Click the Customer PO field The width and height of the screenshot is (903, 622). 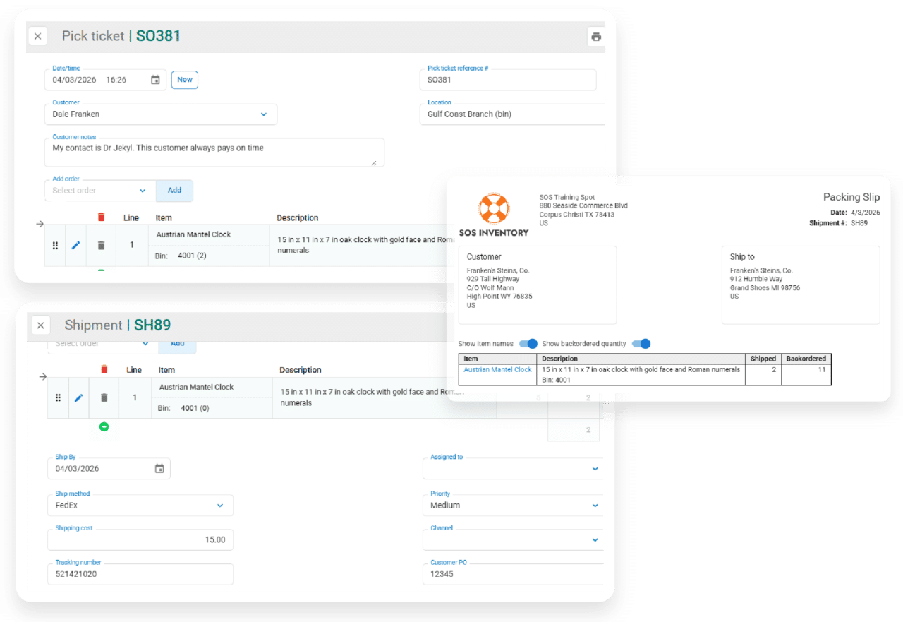513,574
